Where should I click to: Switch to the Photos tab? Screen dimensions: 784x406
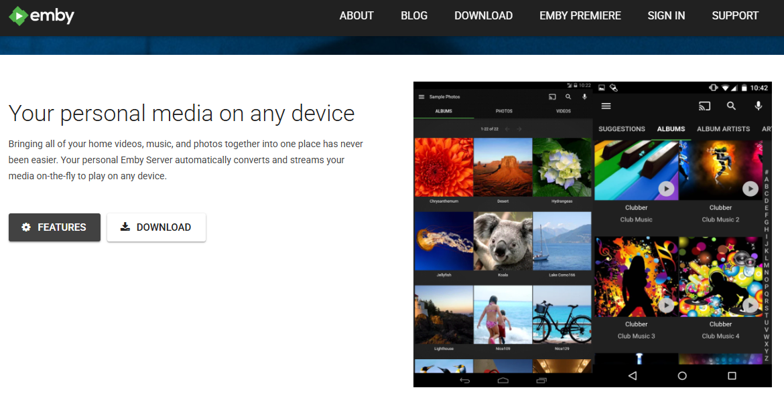point(503,111)
